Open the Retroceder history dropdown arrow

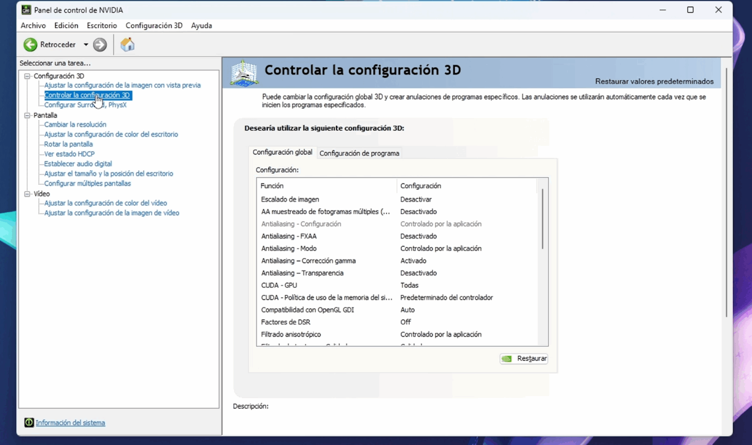[86, 44]
